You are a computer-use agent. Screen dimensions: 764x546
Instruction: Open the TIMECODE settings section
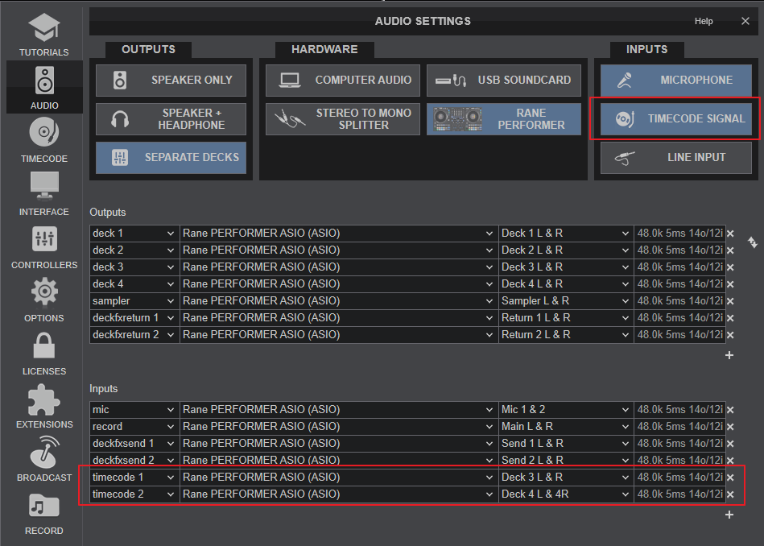44,142
